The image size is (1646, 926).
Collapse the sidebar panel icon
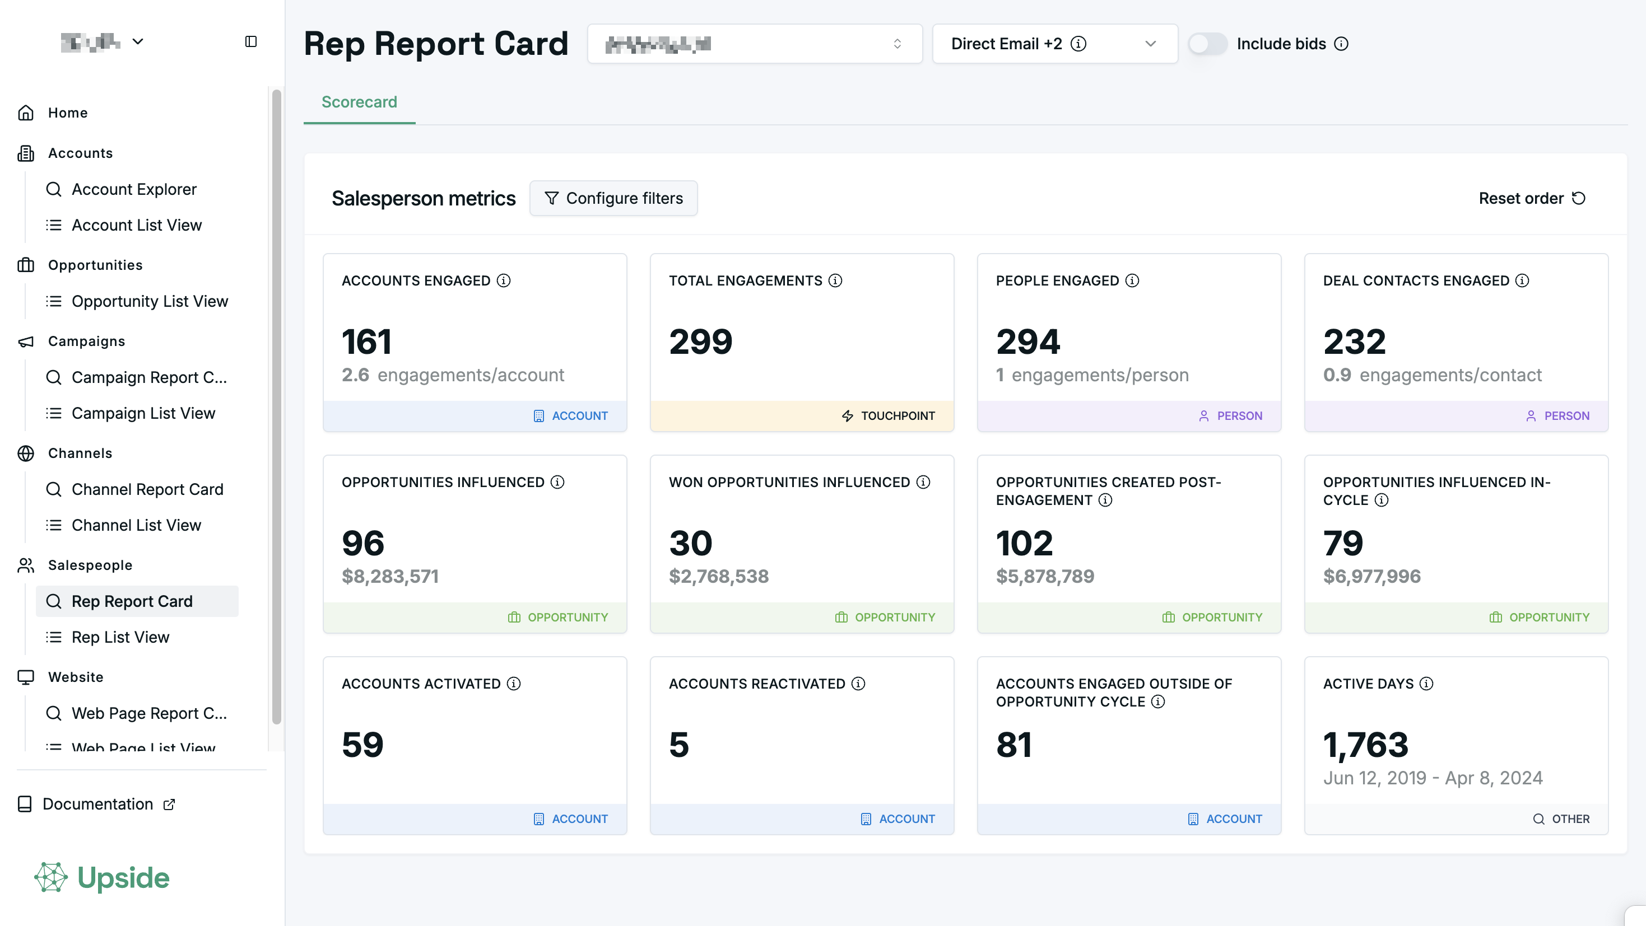251,41
